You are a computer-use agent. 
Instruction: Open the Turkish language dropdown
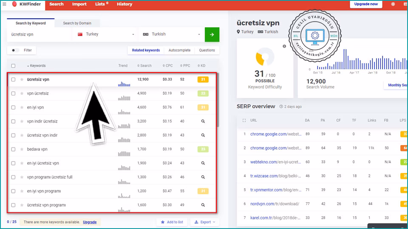172,34
